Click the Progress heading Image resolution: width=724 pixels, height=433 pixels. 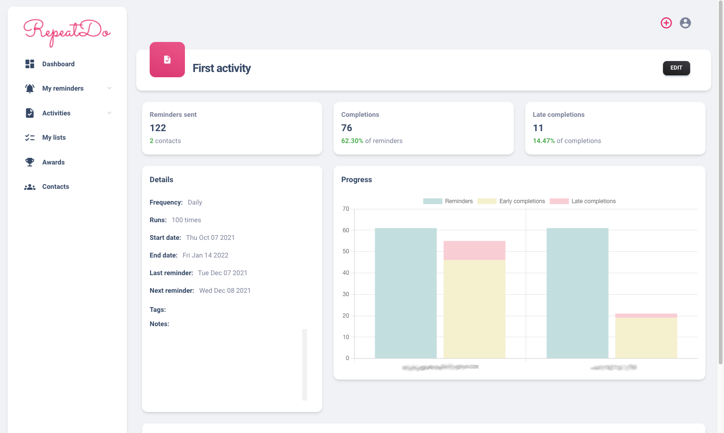pyautogui.click(x=357, y=180)
